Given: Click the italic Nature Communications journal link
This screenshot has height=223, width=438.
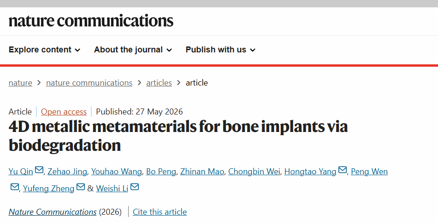Looking at the screenshot, I should pos(53,212).
